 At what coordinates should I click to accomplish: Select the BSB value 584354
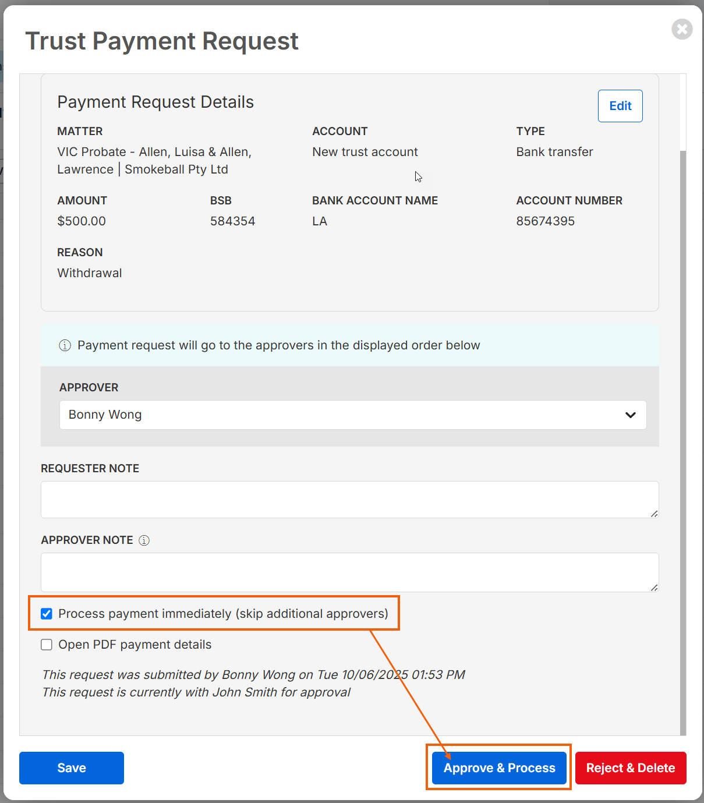232,221
